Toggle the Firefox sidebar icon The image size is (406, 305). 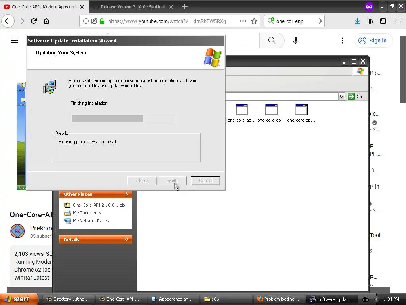coord(383,21)
